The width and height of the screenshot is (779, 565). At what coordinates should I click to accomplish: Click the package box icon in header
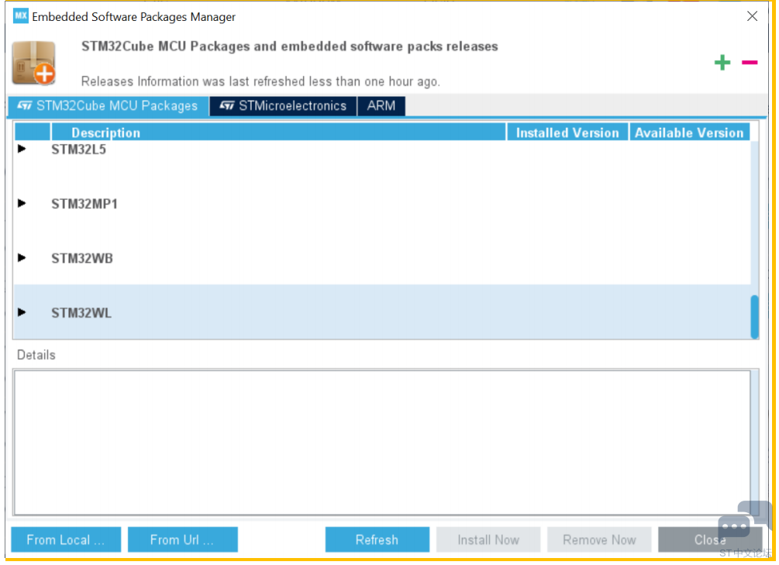pyautogui.click(x=34, y=64)
